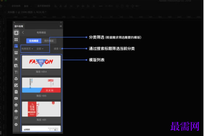Open the 3D cube icon in sidebar
The height and width of the screenshot is (136, 205).
pos(16,79)
